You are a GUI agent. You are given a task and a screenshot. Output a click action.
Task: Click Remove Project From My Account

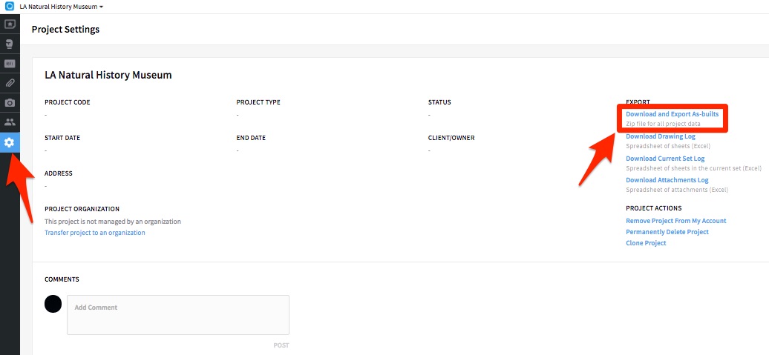tap(675, 221)
